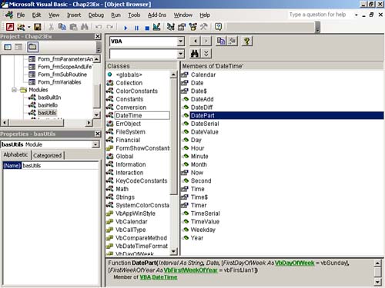Viewport: 385px width, 288px height.
Task: Go back in Object Browser
Action: coord(196,41)
